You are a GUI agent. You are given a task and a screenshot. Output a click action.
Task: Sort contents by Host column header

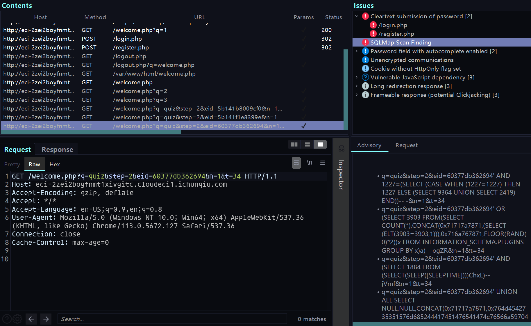(40, 17)
